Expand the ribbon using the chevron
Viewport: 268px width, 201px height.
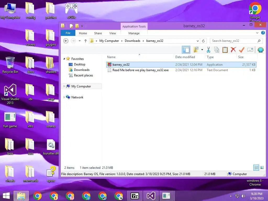[257, 33]
